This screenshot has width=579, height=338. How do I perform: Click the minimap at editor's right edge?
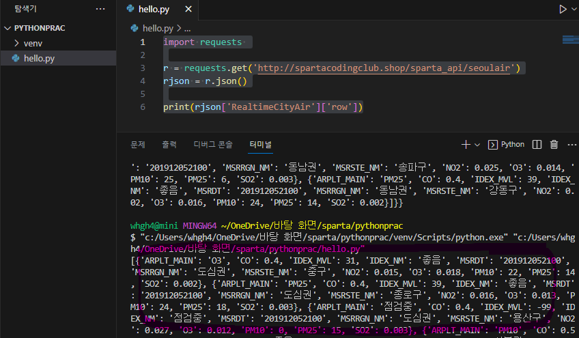pos(571,39)
